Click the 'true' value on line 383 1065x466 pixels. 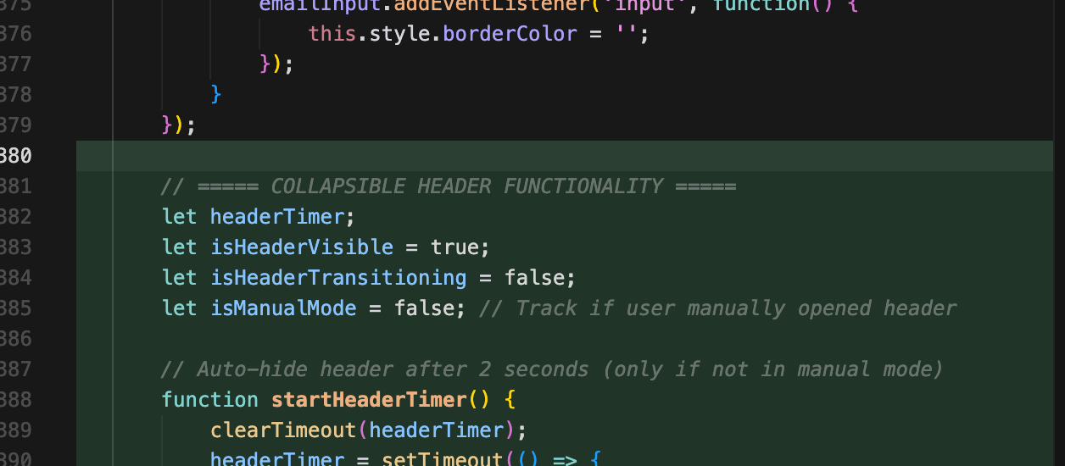pyautogui.click(x=454, y=247)
